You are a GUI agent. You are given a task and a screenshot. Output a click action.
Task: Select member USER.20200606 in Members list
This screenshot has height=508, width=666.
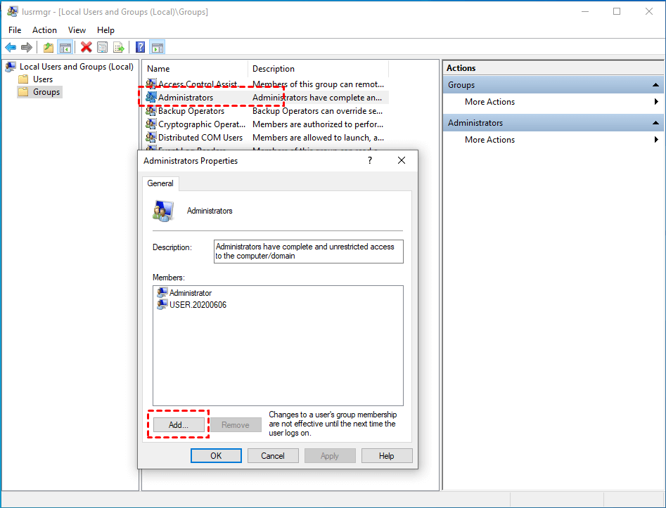tap(198, 305)
